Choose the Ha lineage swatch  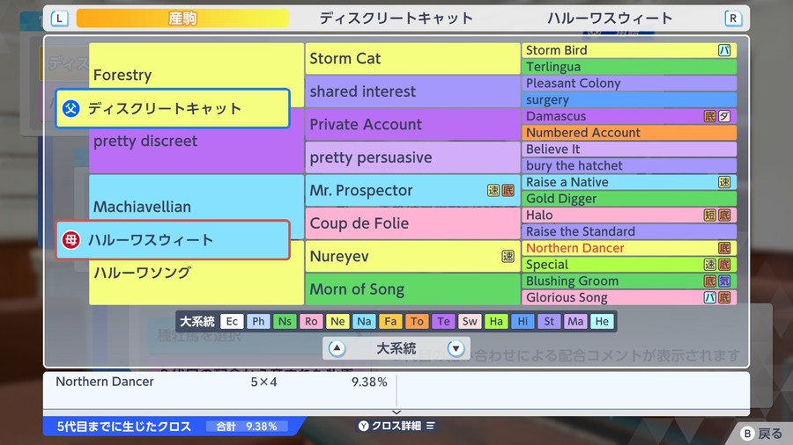point(496,321)
